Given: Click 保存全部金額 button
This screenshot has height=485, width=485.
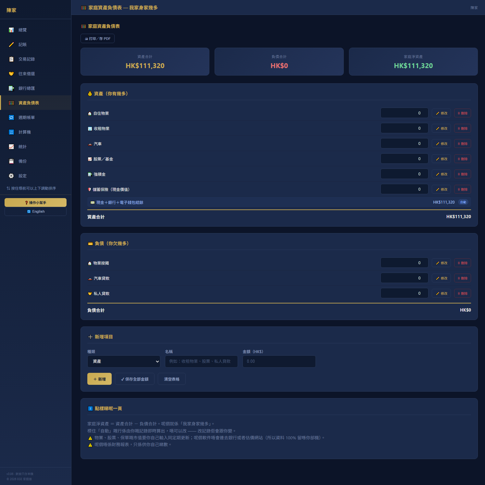Looking at the screenshot, I should tap(135, 379).
